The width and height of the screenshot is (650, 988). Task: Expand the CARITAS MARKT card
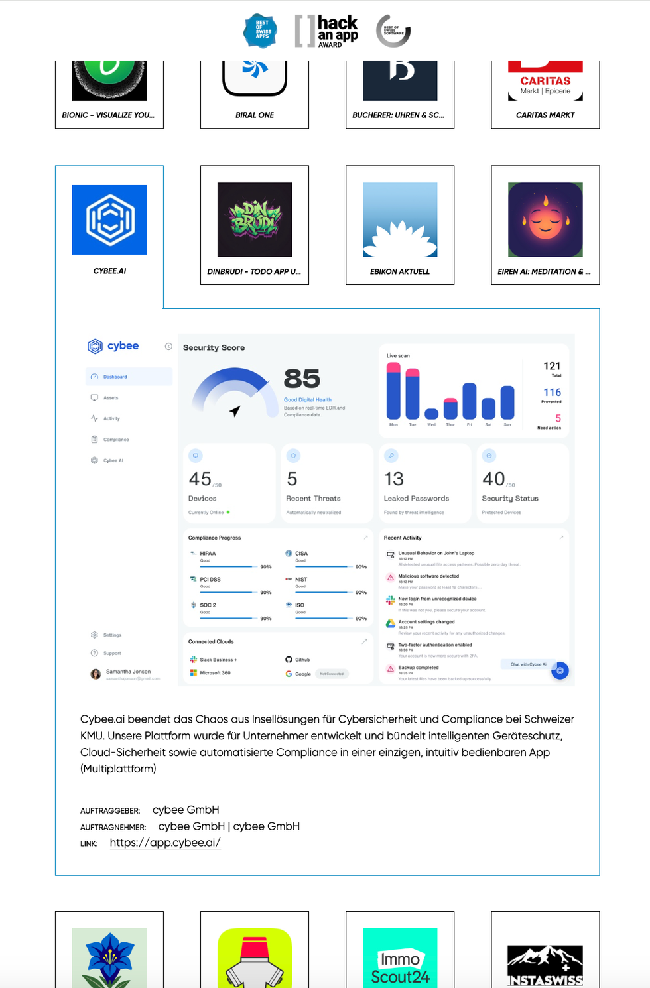tap(545, 115)
